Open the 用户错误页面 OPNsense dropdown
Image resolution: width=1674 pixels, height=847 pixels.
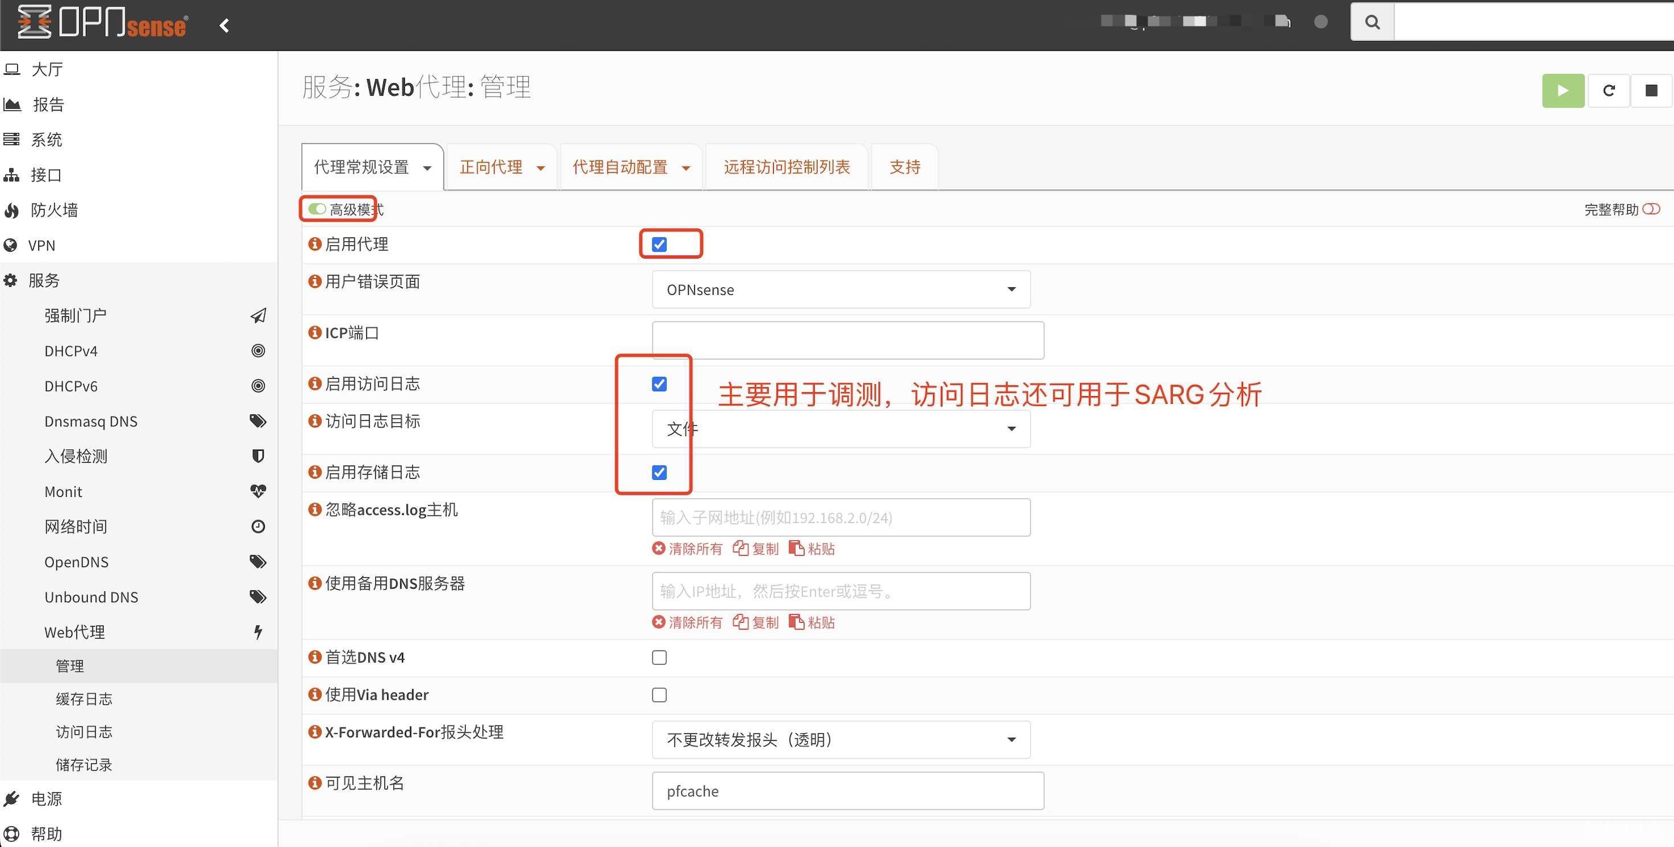(840, 290)
